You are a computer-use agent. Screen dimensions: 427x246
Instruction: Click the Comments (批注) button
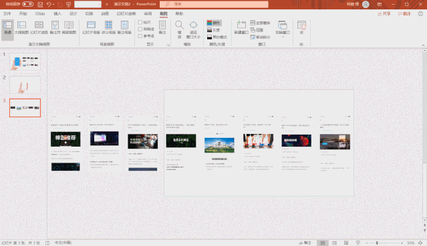pyautogui.click(x=404, y=13)
